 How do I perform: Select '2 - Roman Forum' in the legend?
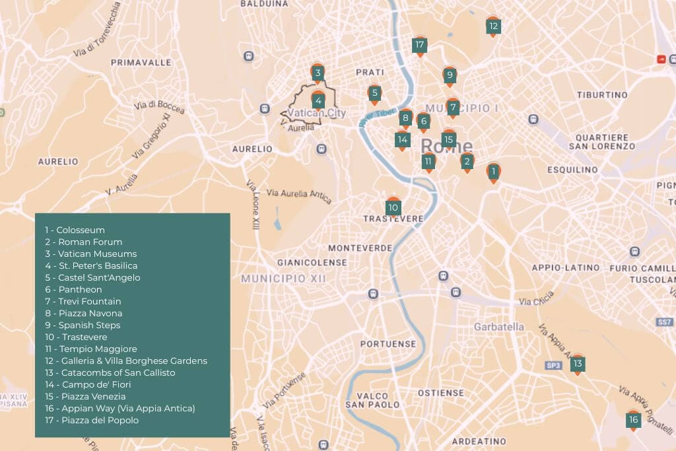coord(84,242)
